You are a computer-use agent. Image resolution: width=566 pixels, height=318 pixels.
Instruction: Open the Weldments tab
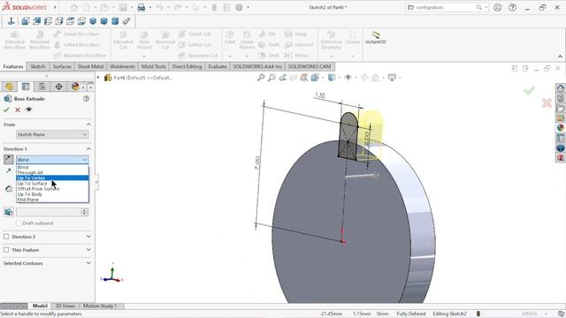[122, 67]
